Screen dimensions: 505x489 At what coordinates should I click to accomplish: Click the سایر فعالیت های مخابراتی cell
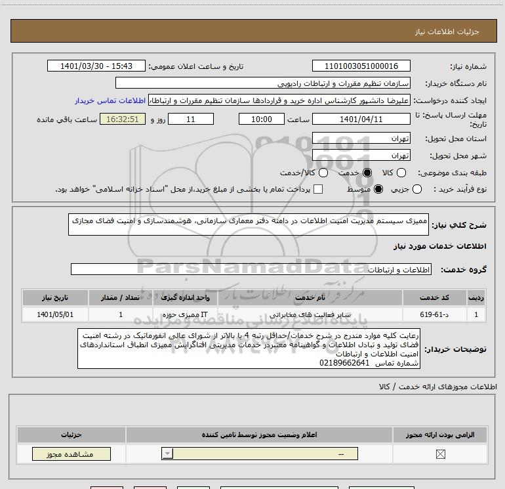(310, 314)
